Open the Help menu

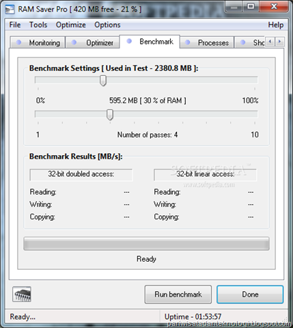point(276,25)
